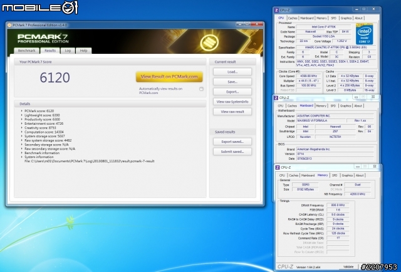The width and height of the screenshot is (401, 272).
Task: Select the Graphics tab in the top CPU-Z window
Action: coord(346,18)
